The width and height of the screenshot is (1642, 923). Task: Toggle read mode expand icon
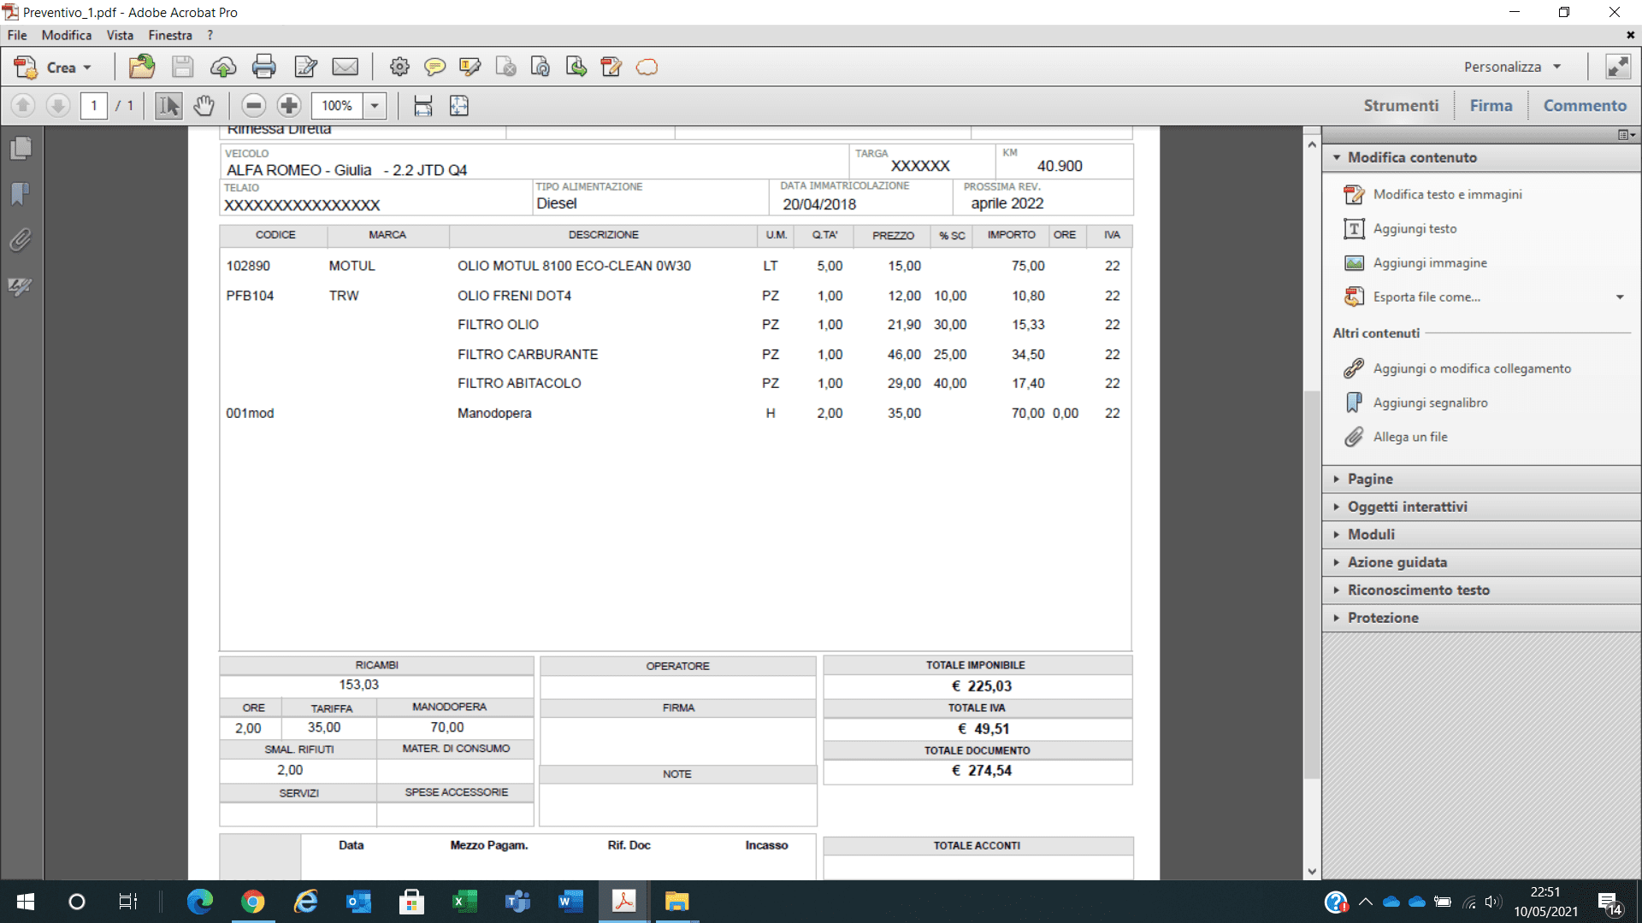(1618, 67)
